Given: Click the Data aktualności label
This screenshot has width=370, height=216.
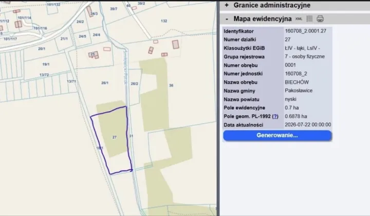Looking at the screenshot, I should [x=243, y=125].
